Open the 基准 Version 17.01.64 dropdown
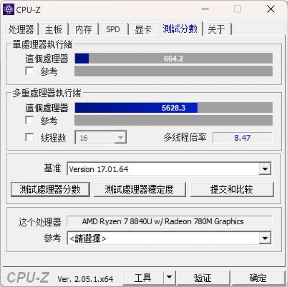 tap(265, 169)
